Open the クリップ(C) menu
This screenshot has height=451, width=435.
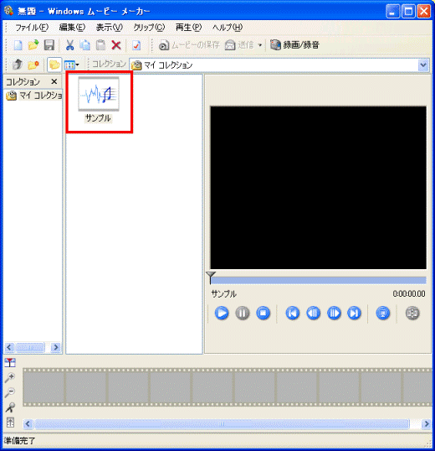[149, 28]
